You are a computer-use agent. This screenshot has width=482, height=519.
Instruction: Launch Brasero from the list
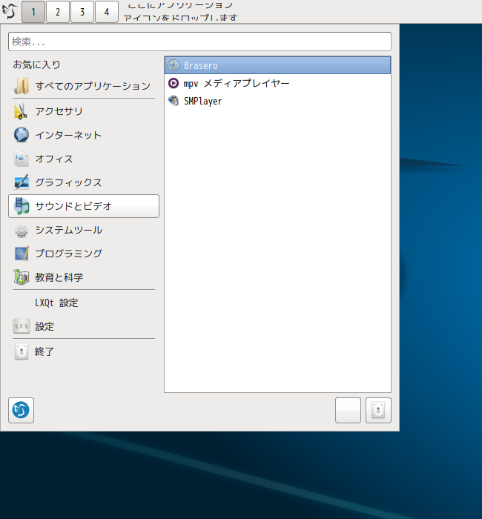[x=278, y=65]
